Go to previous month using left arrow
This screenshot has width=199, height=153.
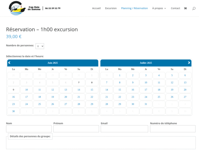click(x=9, y=62)
